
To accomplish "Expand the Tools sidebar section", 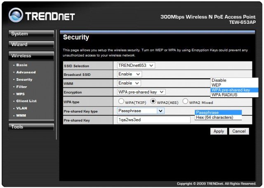I will click(x=31, y=127).
